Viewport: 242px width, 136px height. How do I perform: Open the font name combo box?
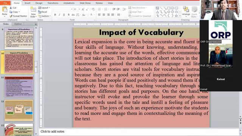point(63,9)
